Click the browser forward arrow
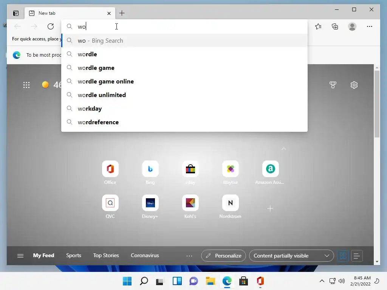The width and height of the screenshot is (387, 290). point(34,26)
